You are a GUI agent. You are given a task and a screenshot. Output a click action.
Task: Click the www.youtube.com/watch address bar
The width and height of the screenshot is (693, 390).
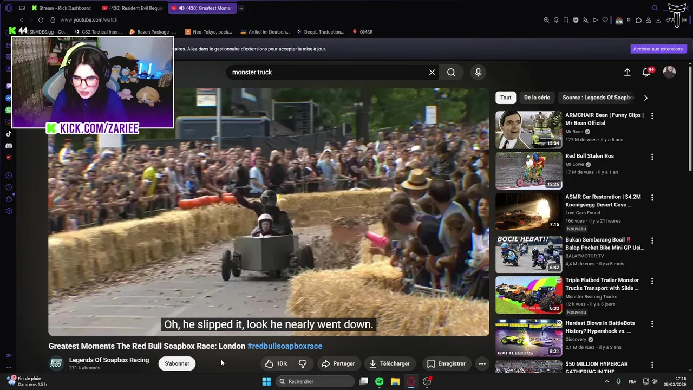coord(89,20)
